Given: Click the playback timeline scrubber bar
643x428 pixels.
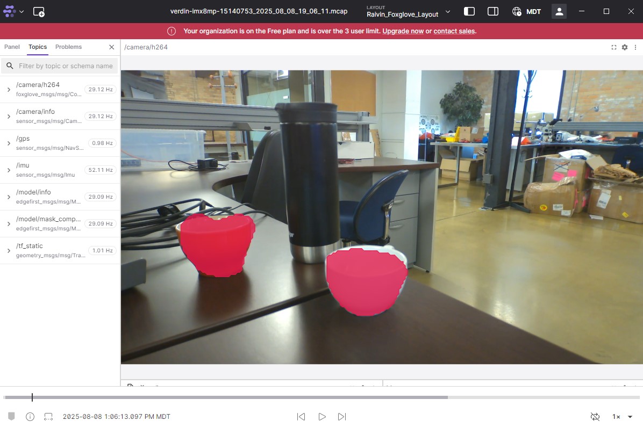Looking at the screenshot, I should [226, 397].
